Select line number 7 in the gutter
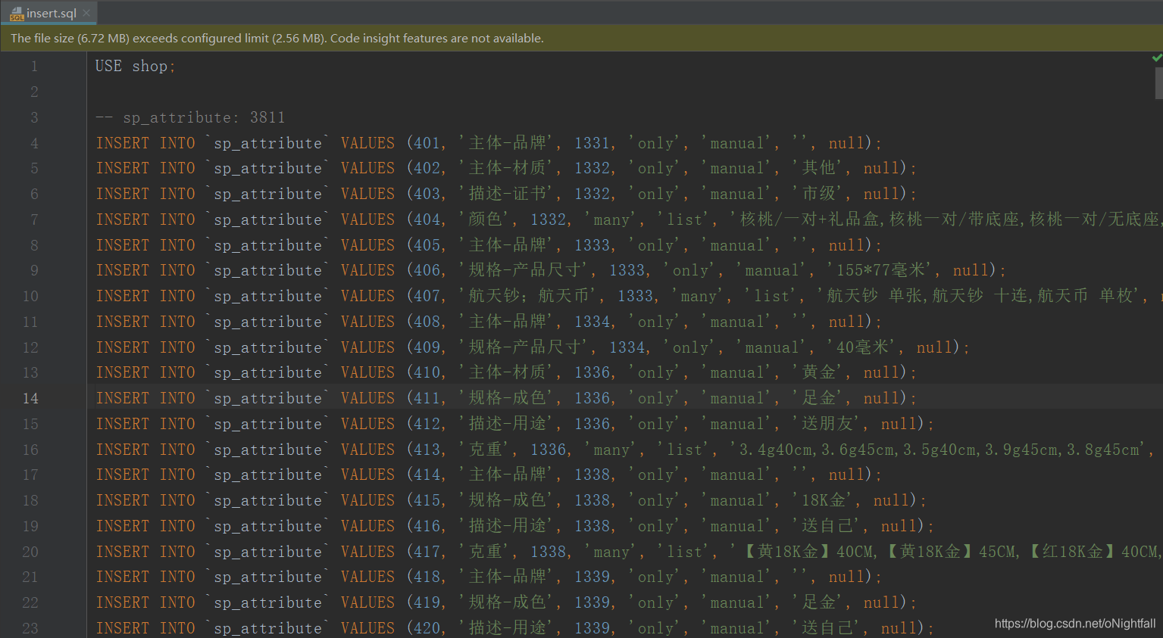This screenshot has height=638, width=1163. tap(34, 219)
